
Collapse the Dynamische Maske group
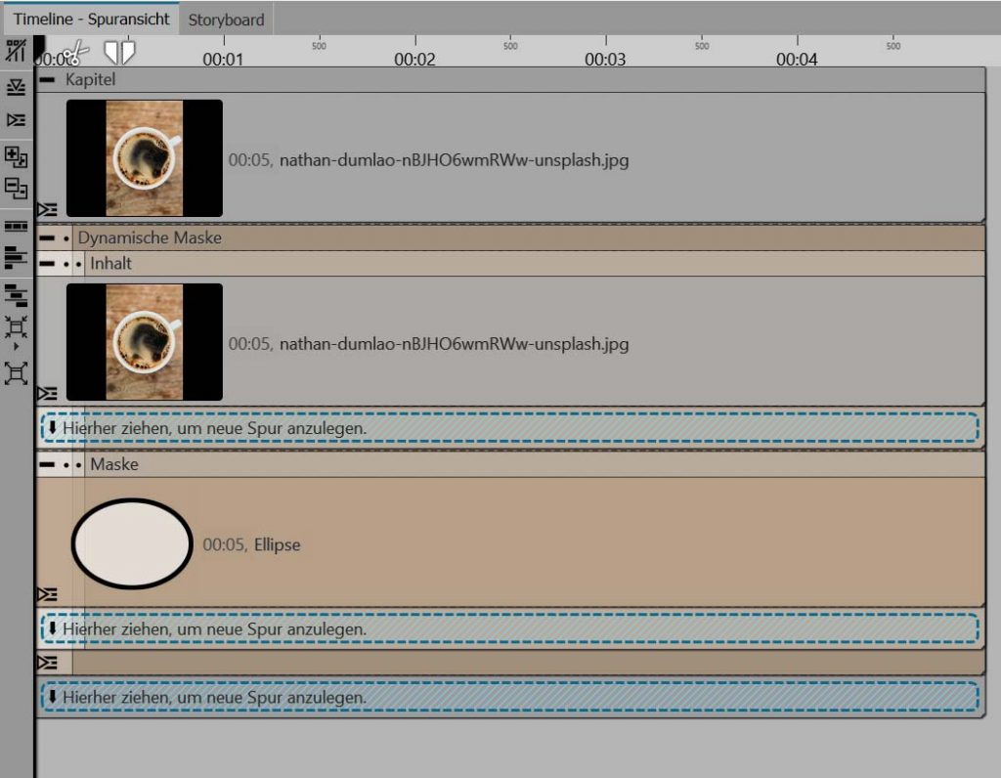(47, 238)
